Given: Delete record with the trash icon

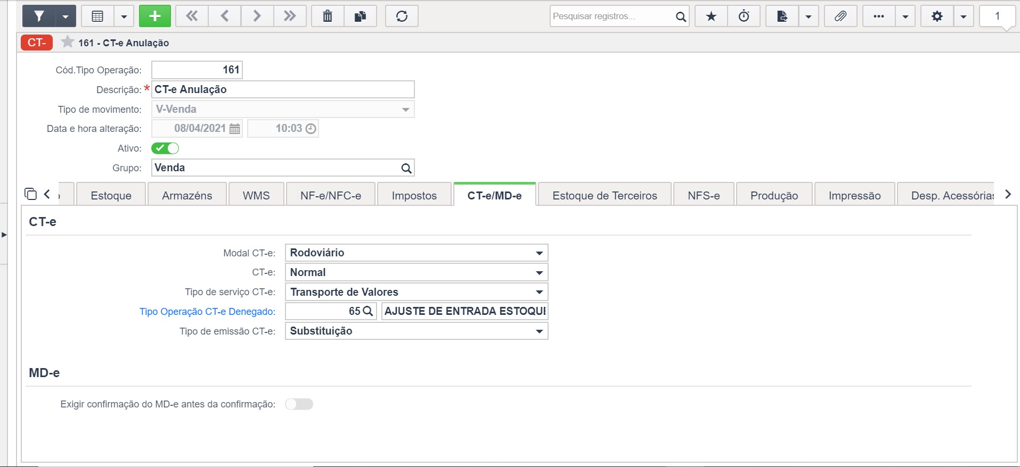Looking at the screenshot, I should point(328,16).
